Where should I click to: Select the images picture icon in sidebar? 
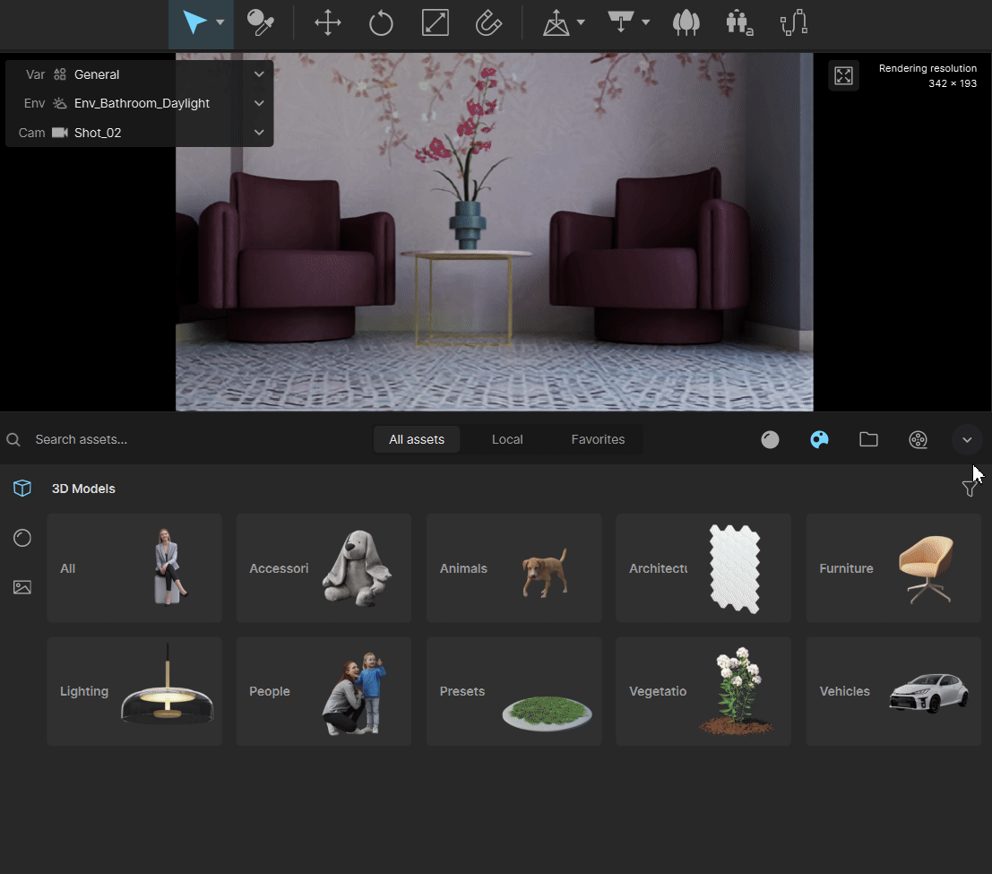point(22,587)
